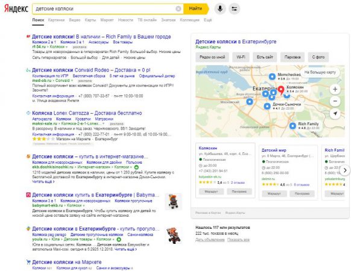This screenshot has height=271, width=351.
Task: Open the Babymart stroller thumbnail
Action: (x=174, y=202)
